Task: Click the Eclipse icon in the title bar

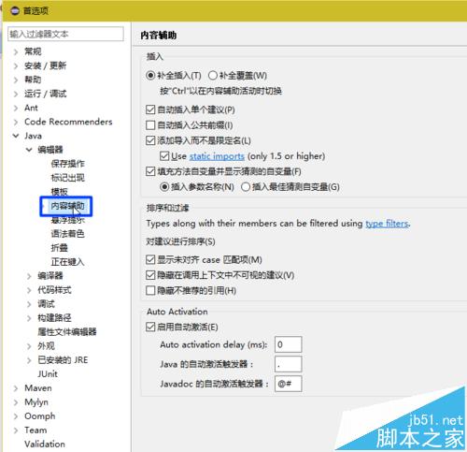Action: (15, 11)
